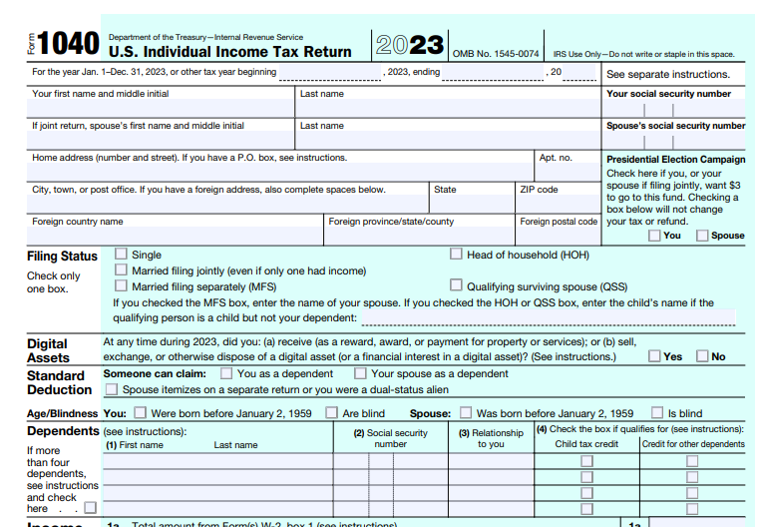Check the Presidential Election Campaign Spouse box
This screenshot has height=527, width=763.
coord(702,236)
